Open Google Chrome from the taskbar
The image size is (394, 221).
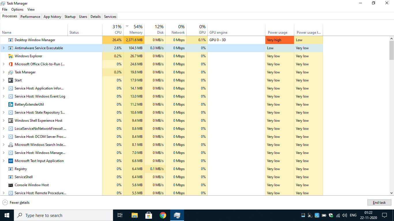point(163,215)
